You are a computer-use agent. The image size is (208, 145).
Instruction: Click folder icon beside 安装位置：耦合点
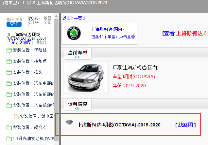point(9,128)
